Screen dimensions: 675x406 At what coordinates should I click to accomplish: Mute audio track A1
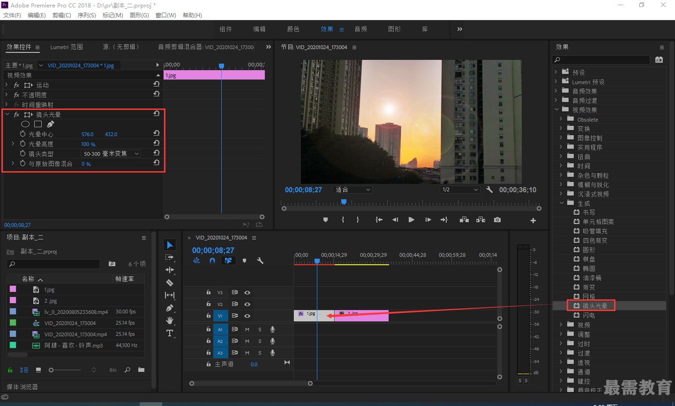point(247,329)
